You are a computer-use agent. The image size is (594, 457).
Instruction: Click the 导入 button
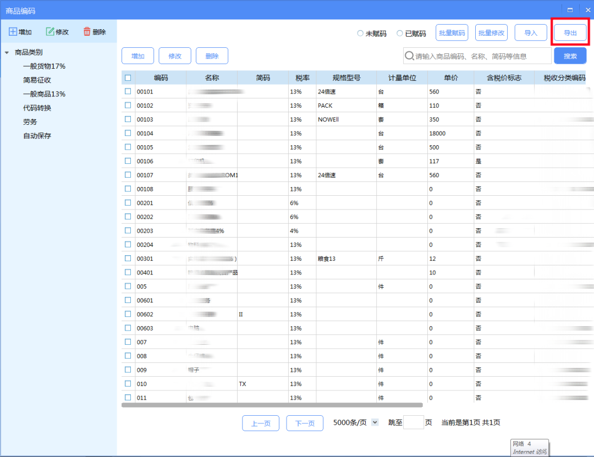pyautogui.click(x=531, y=32)
